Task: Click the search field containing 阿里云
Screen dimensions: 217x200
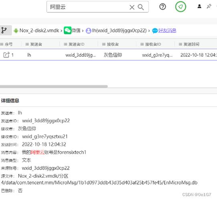Action: coord(97,7)
